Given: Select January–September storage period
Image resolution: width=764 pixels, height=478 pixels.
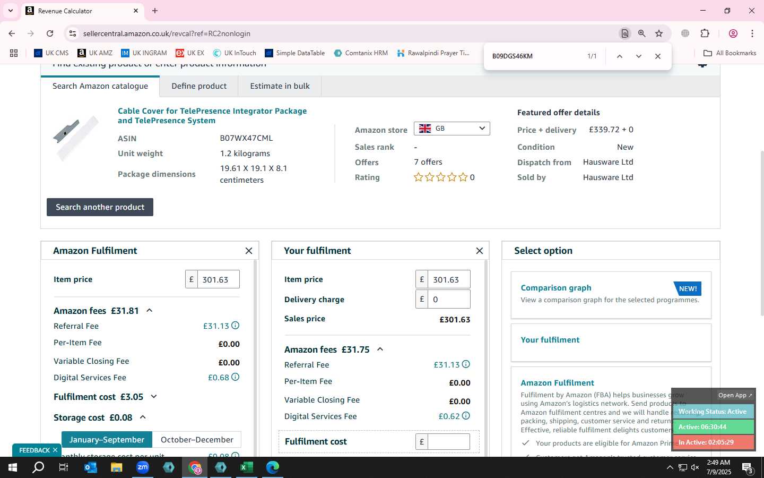Looking at the screenshot, I should [x=107, y=440].
